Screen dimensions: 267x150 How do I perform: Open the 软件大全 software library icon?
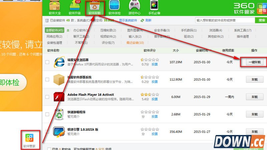click(55, 8)
